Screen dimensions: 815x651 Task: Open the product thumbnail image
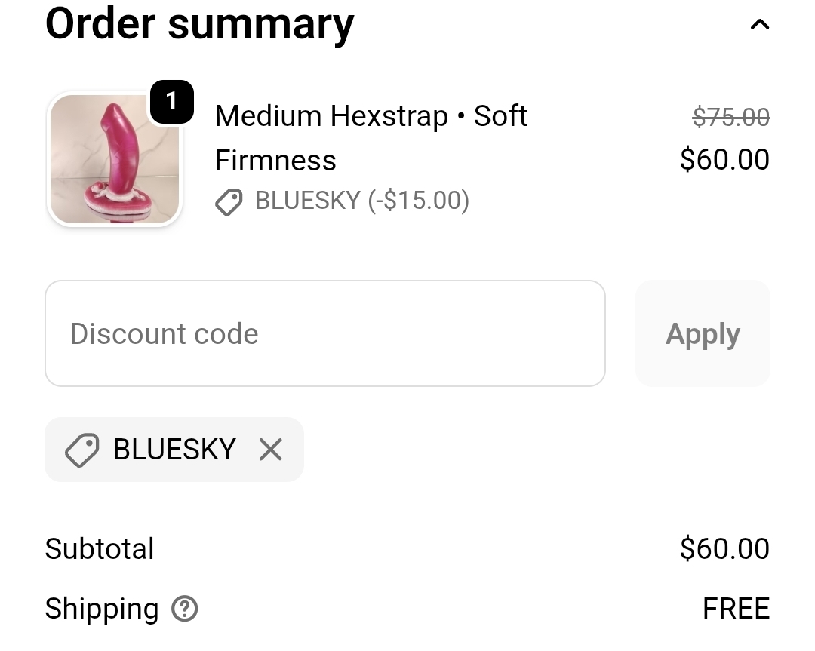pyautogui.click(x=115, y=160)
